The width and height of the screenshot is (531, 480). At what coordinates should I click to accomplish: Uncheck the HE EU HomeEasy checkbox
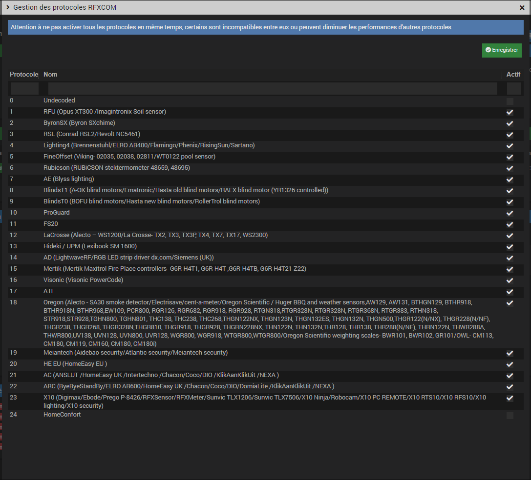coord(510,364)
